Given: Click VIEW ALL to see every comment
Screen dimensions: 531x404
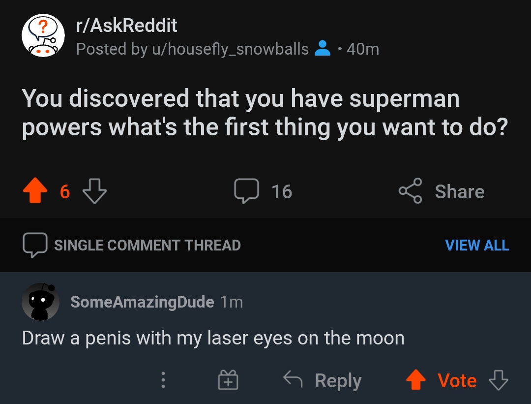Looking at the screenshot, I should [477, 246].
